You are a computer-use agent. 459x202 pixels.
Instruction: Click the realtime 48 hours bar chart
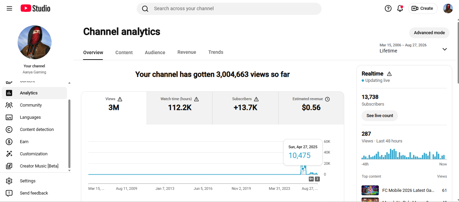pos(404,155)
